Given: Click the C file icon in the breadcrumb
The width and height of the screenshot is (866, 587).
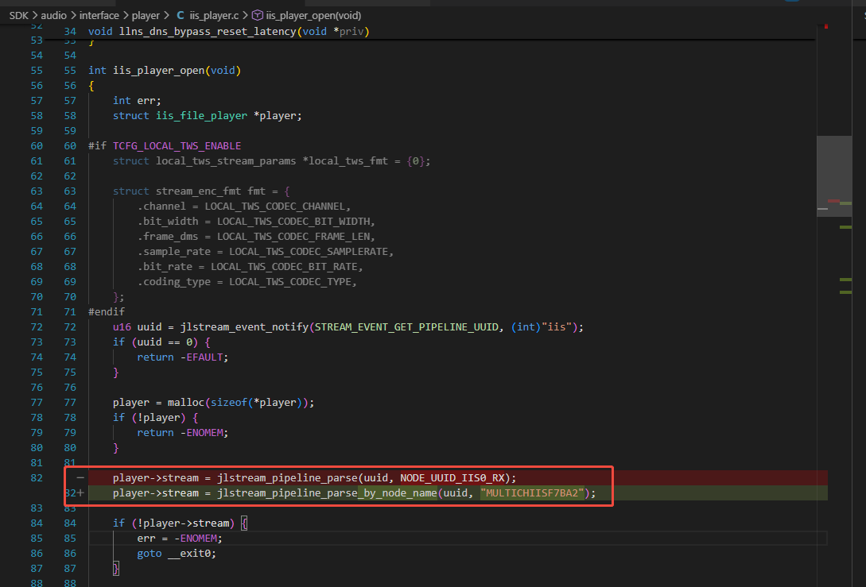Looking at the screenshot, I should pos(180,15).
